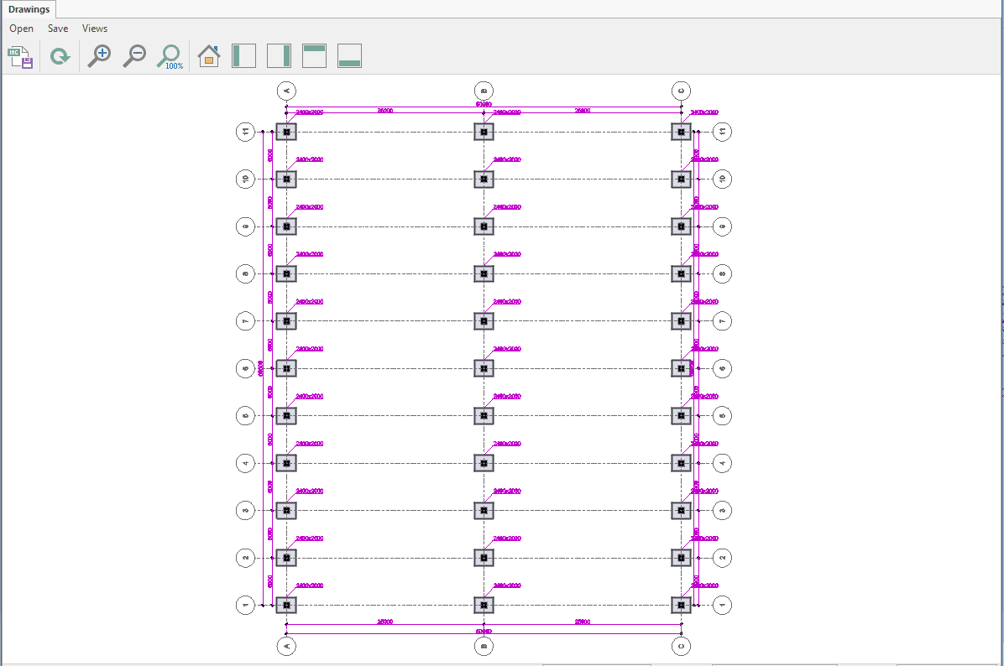This screenshot has width=1004, height=666.
Task: Expand the Views menu
Action: [95, 29]
